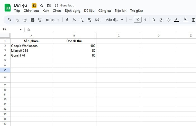The height and width of the screenshot is (126, 196).
Task: Toggle strikethrough formatting
Action: (x=168, y=20)
